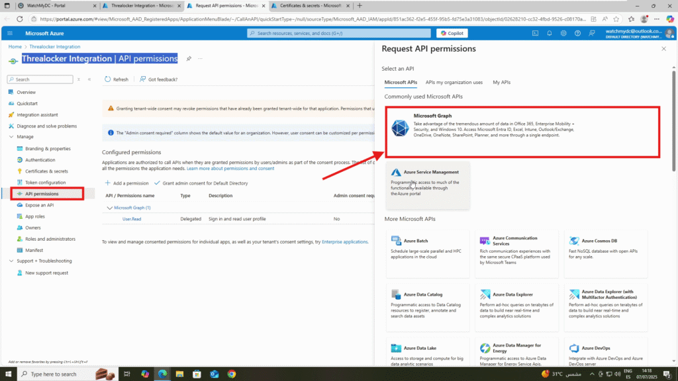Close the Request API permissions panel

(663, 49)
